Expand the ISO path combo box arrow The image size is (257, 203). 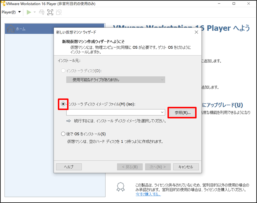click(x=162, y=112)
